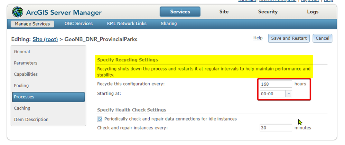Click the Cancel button
The height and width of the screenshot is (145, 345).
[322, 38]
